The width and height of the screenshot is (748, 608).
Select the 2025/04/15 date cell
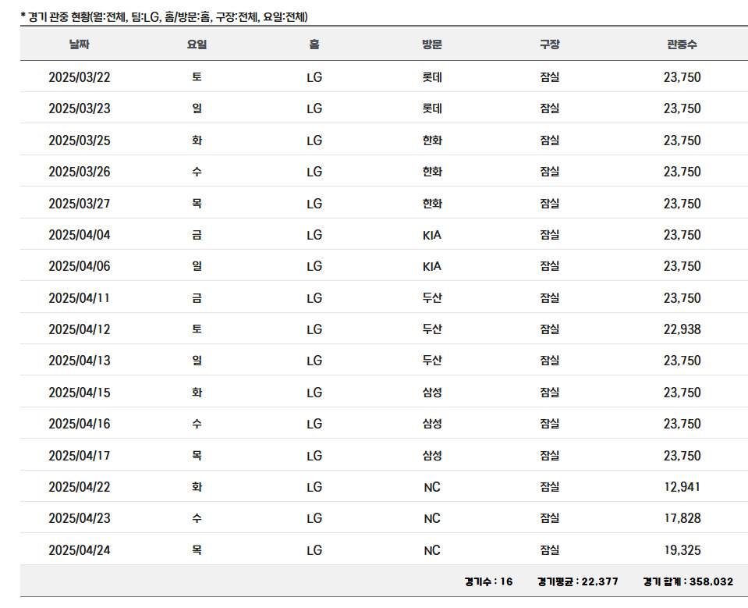click(79, 393)
